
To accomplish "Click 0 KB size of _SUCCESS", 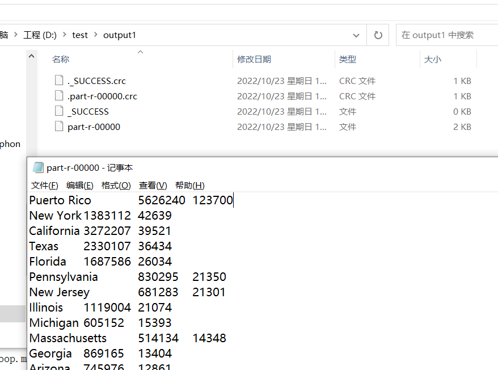I will [x=462, y=112].
